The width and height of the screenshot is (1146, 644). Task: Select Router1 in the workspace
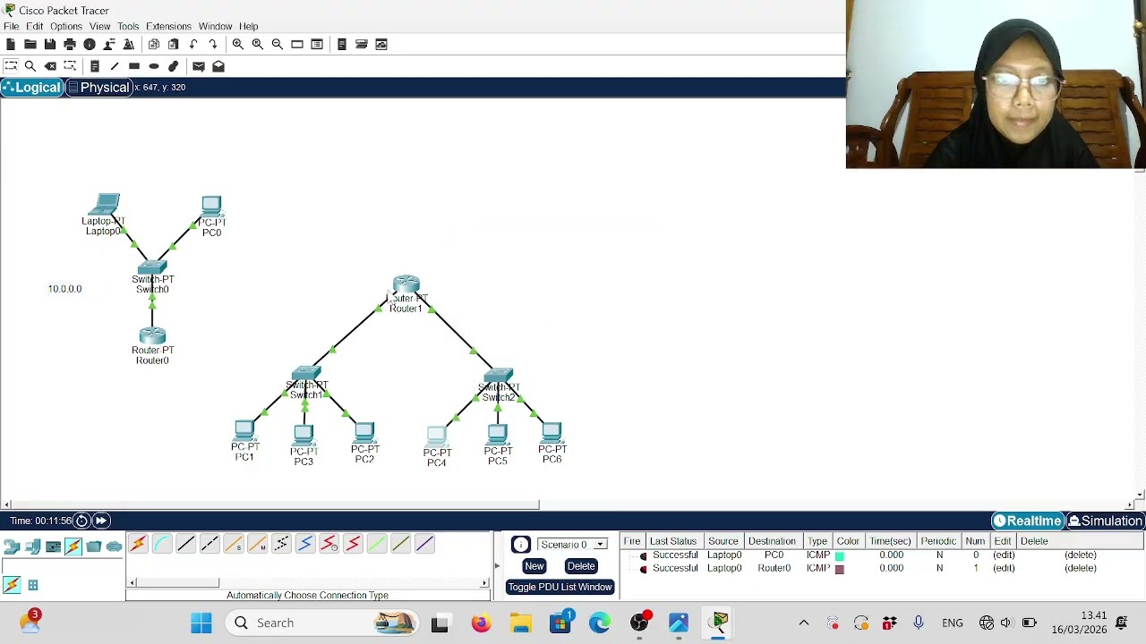[406, 285]
